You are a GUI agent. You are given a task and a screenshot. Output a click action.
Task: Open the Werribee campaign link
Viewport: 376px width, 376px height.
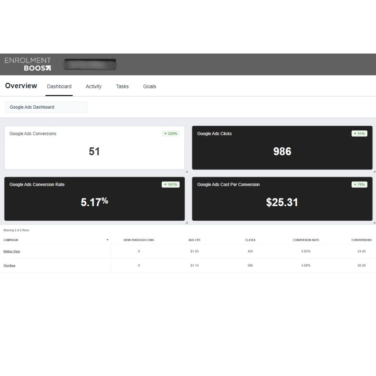9,265
